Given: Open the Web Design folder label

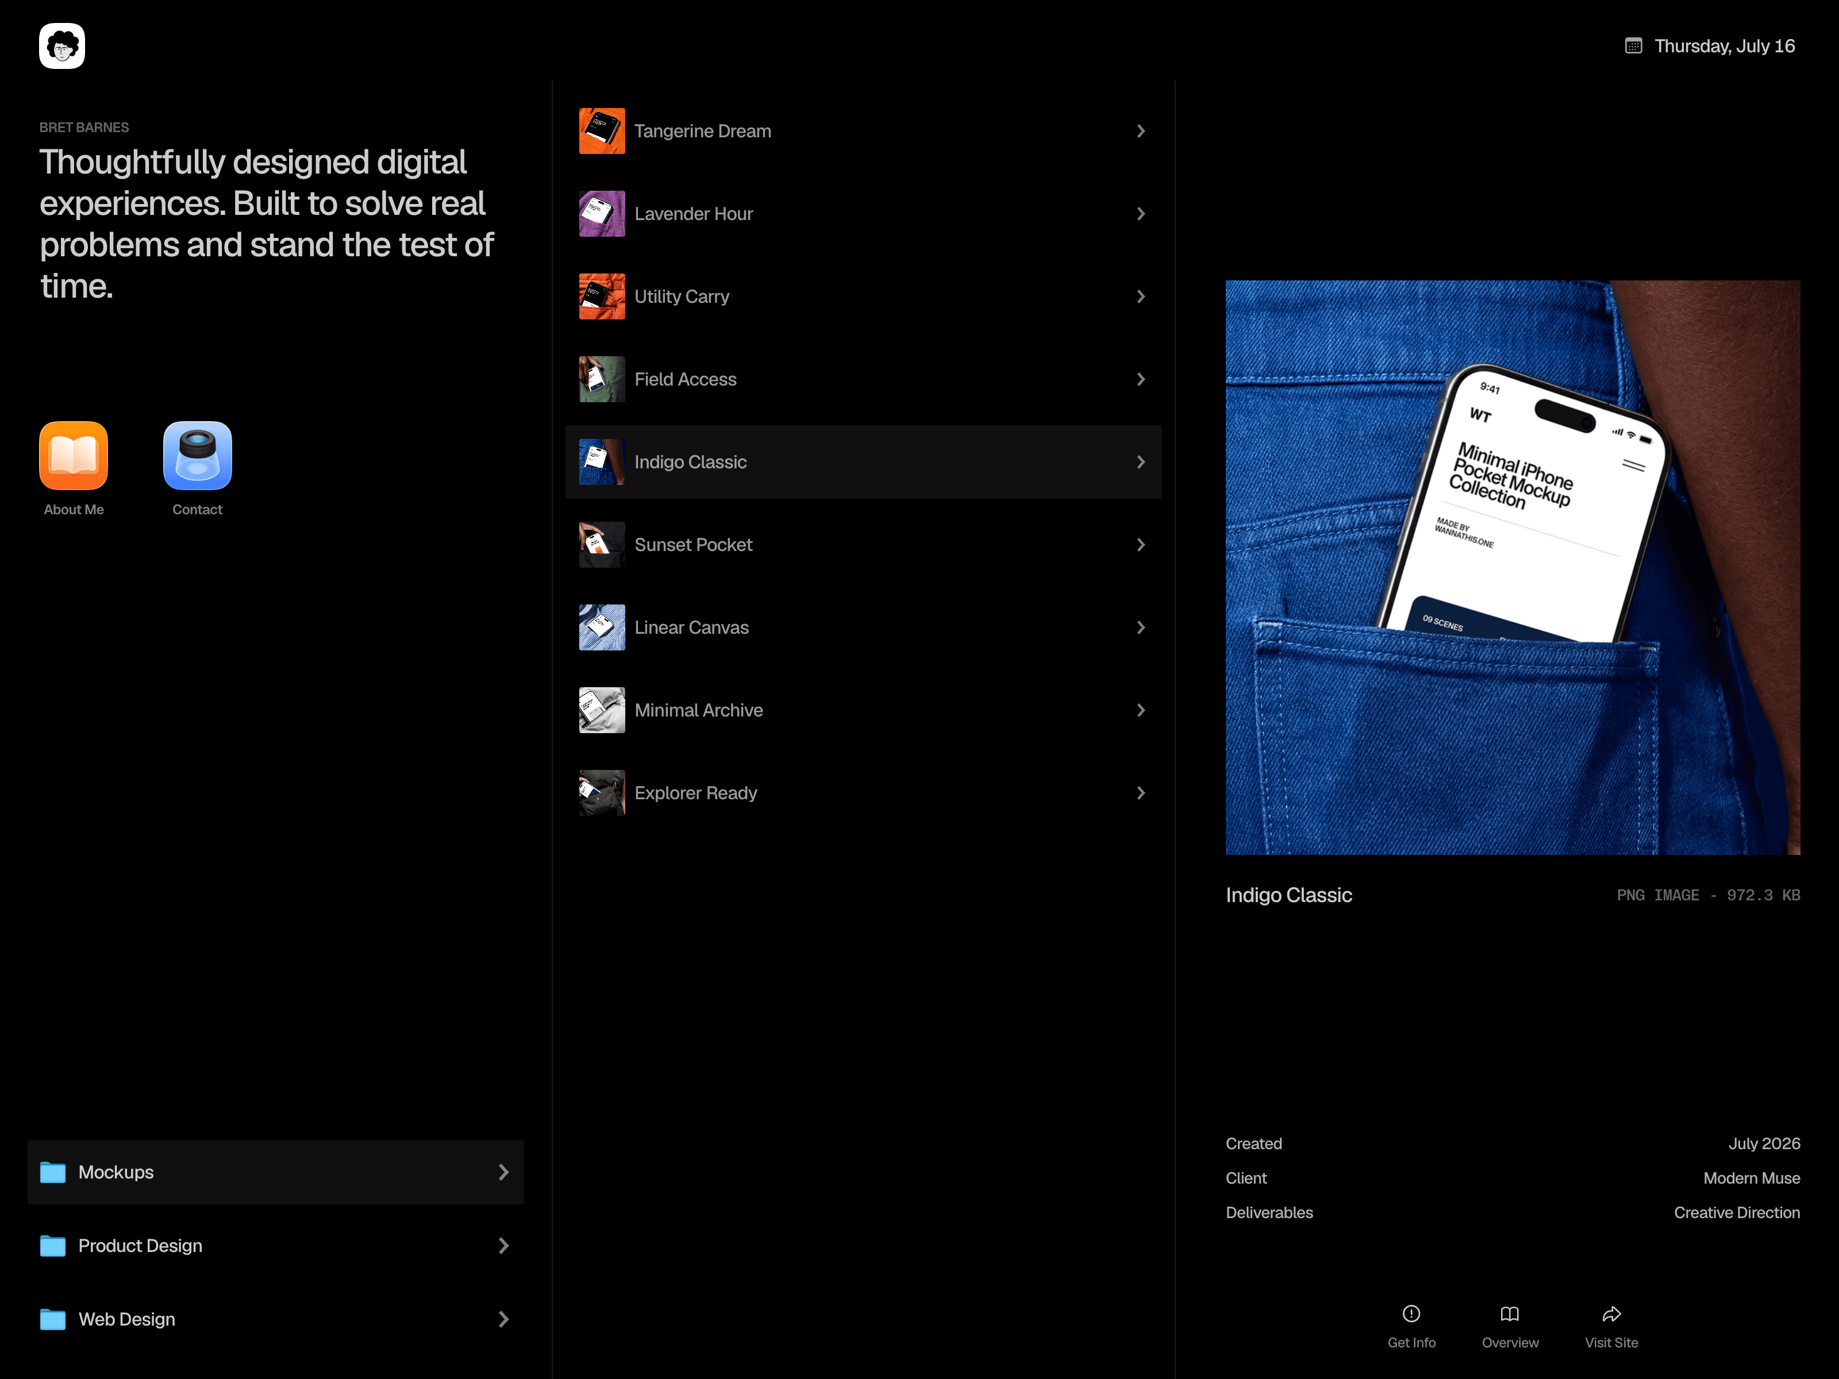Looking at the screenshot, I should [x=126, y=1319].
